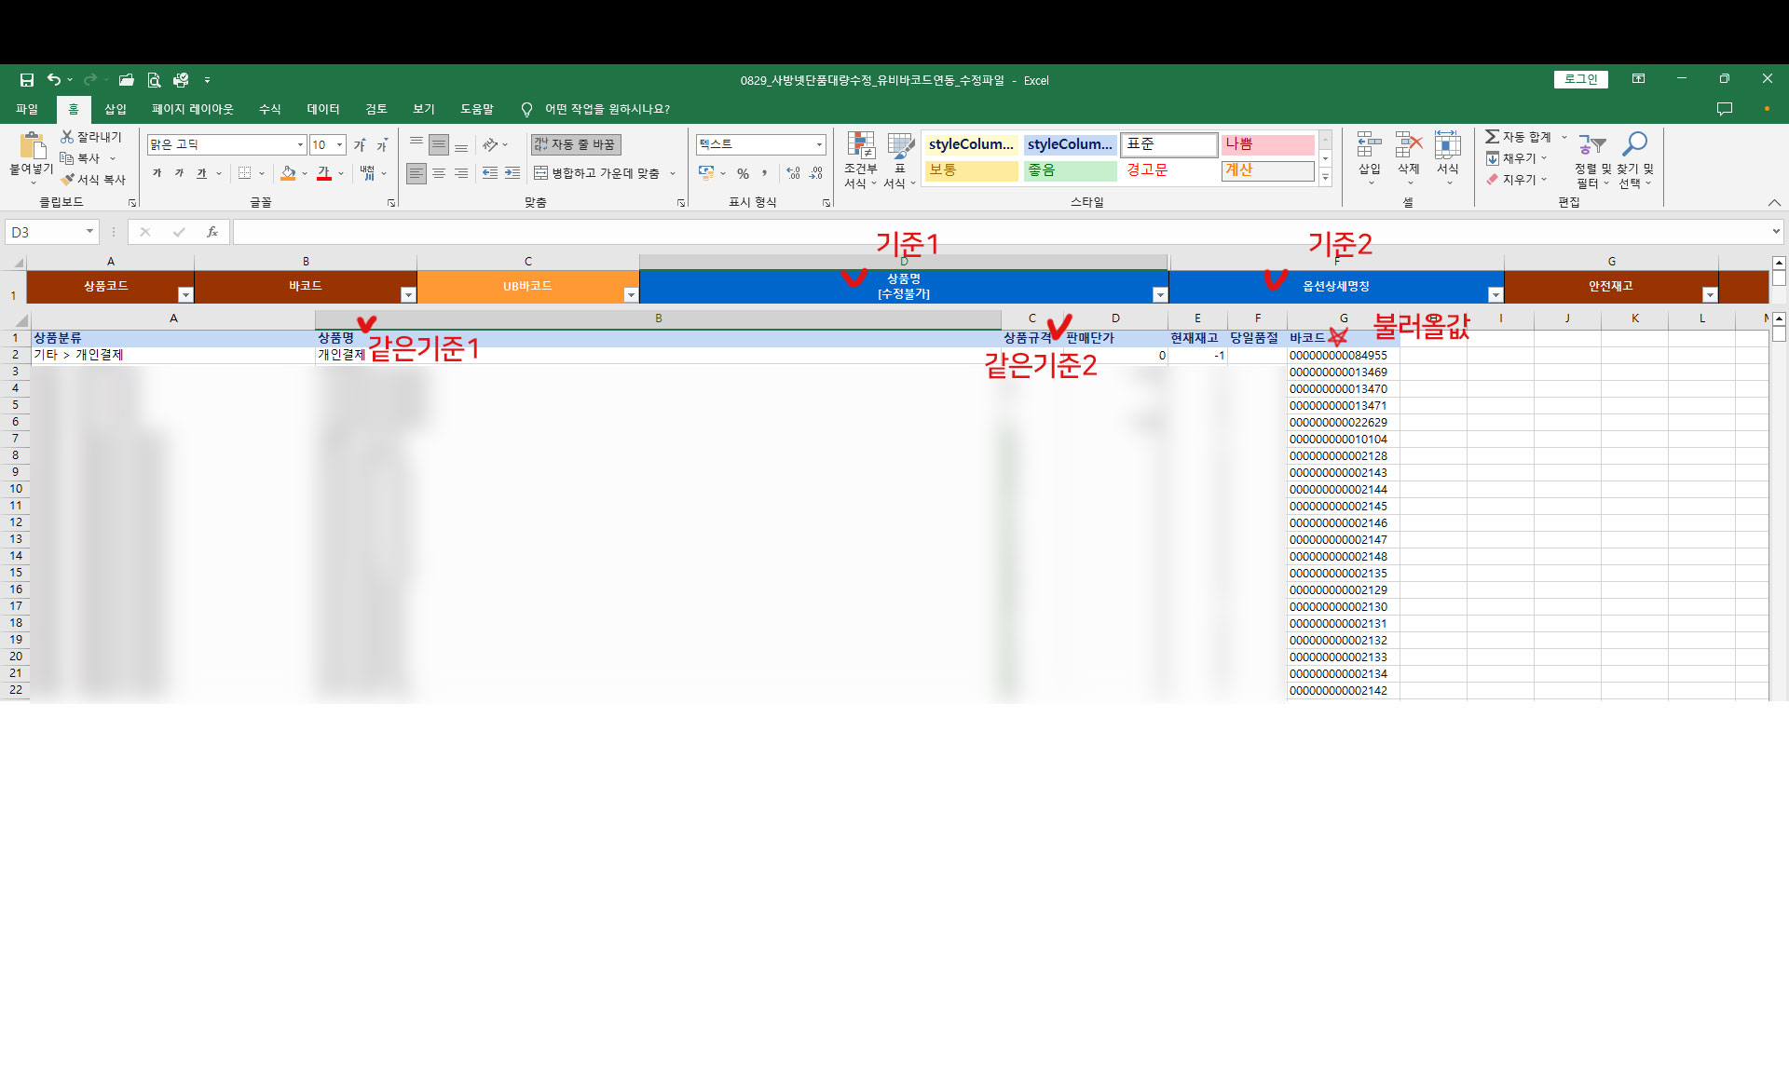This screenshot has width=1789, height=1070.
Task: Switch to the 수식 ribbon tab
Action: click(x=270, y=109)
